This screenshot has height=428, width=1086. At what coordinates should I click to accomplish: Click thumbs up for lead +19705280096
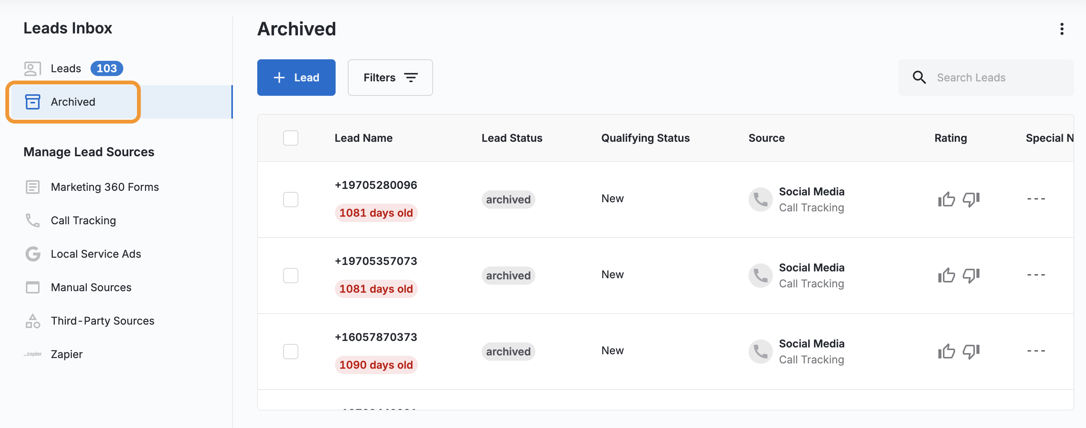(946, 199)
